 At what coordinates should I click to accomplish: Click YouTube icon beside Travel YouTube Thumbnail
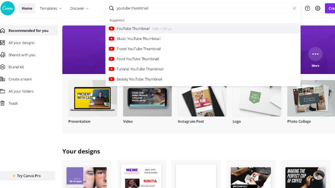point(111,49)
